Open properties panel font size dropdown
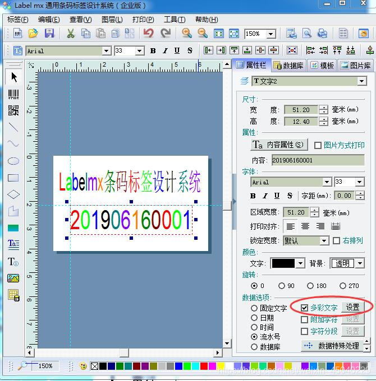Screen dimensions: 376x381 click(x=360, y=182)
